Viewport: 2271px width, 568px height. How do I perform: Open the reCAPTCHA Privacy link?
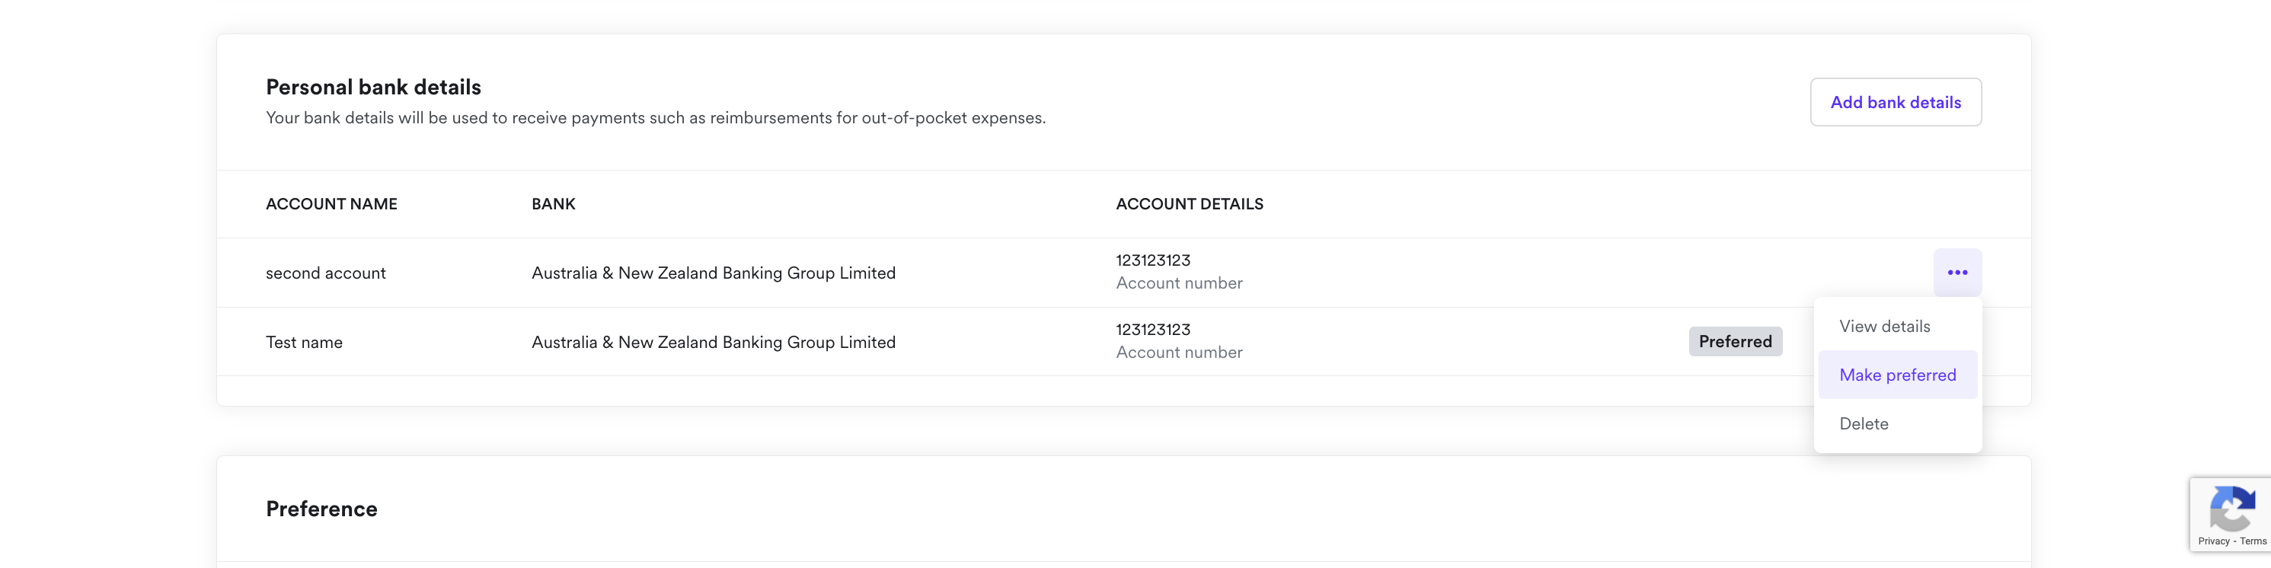click(x=2214, y=541)
